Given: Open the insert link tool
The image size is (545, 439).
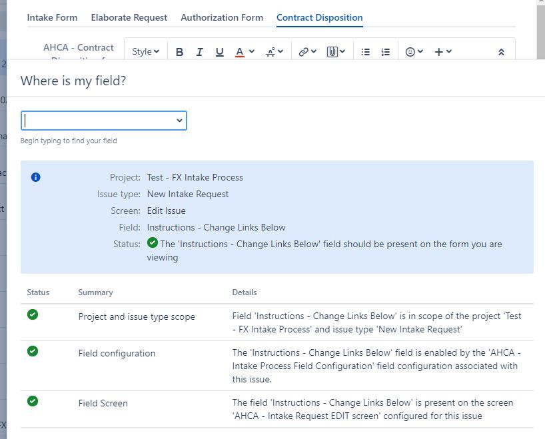Looking at the screenshot, I should tap(304, 51).
